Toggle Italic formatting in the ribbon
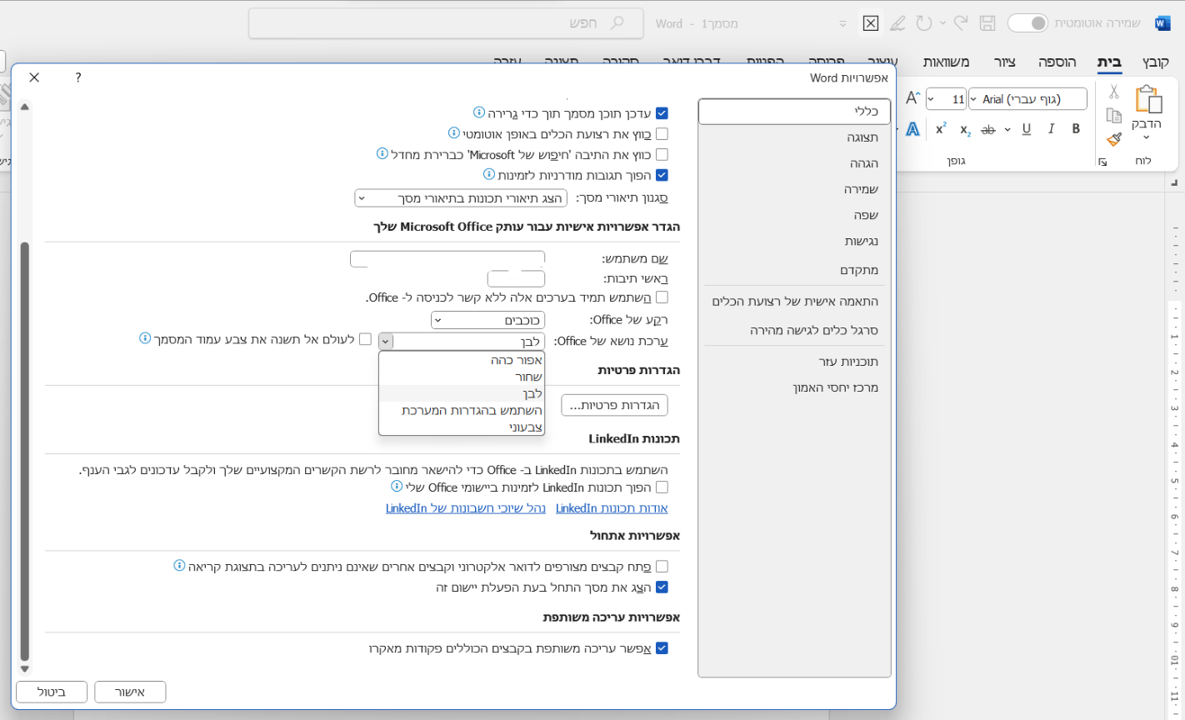The image size is (1185, 720). click(1052, 129)
